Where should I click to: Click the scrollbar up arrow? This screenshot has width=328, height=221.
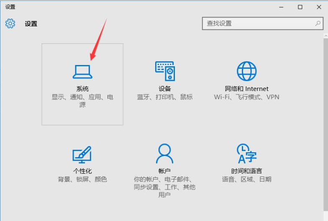point(325,36)
